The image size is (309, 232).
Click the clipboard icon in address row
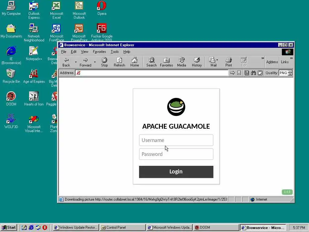260,73
